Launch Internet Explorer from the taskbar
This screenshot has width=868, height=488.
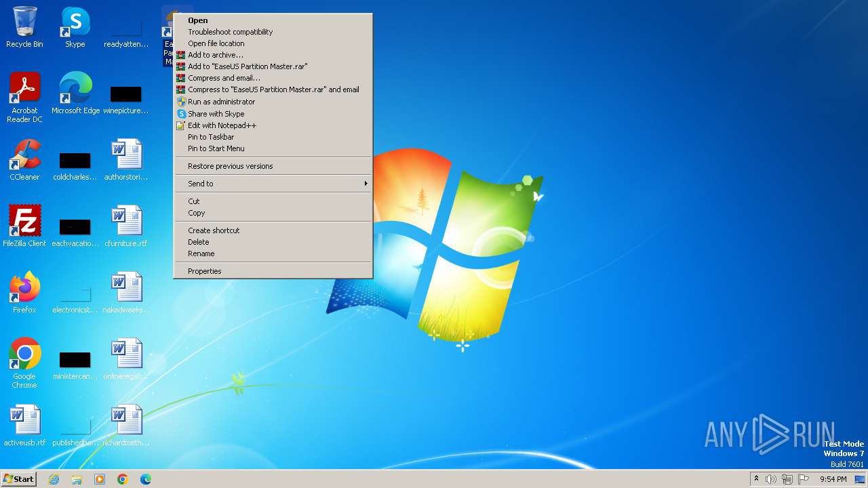tap(54, 479)
